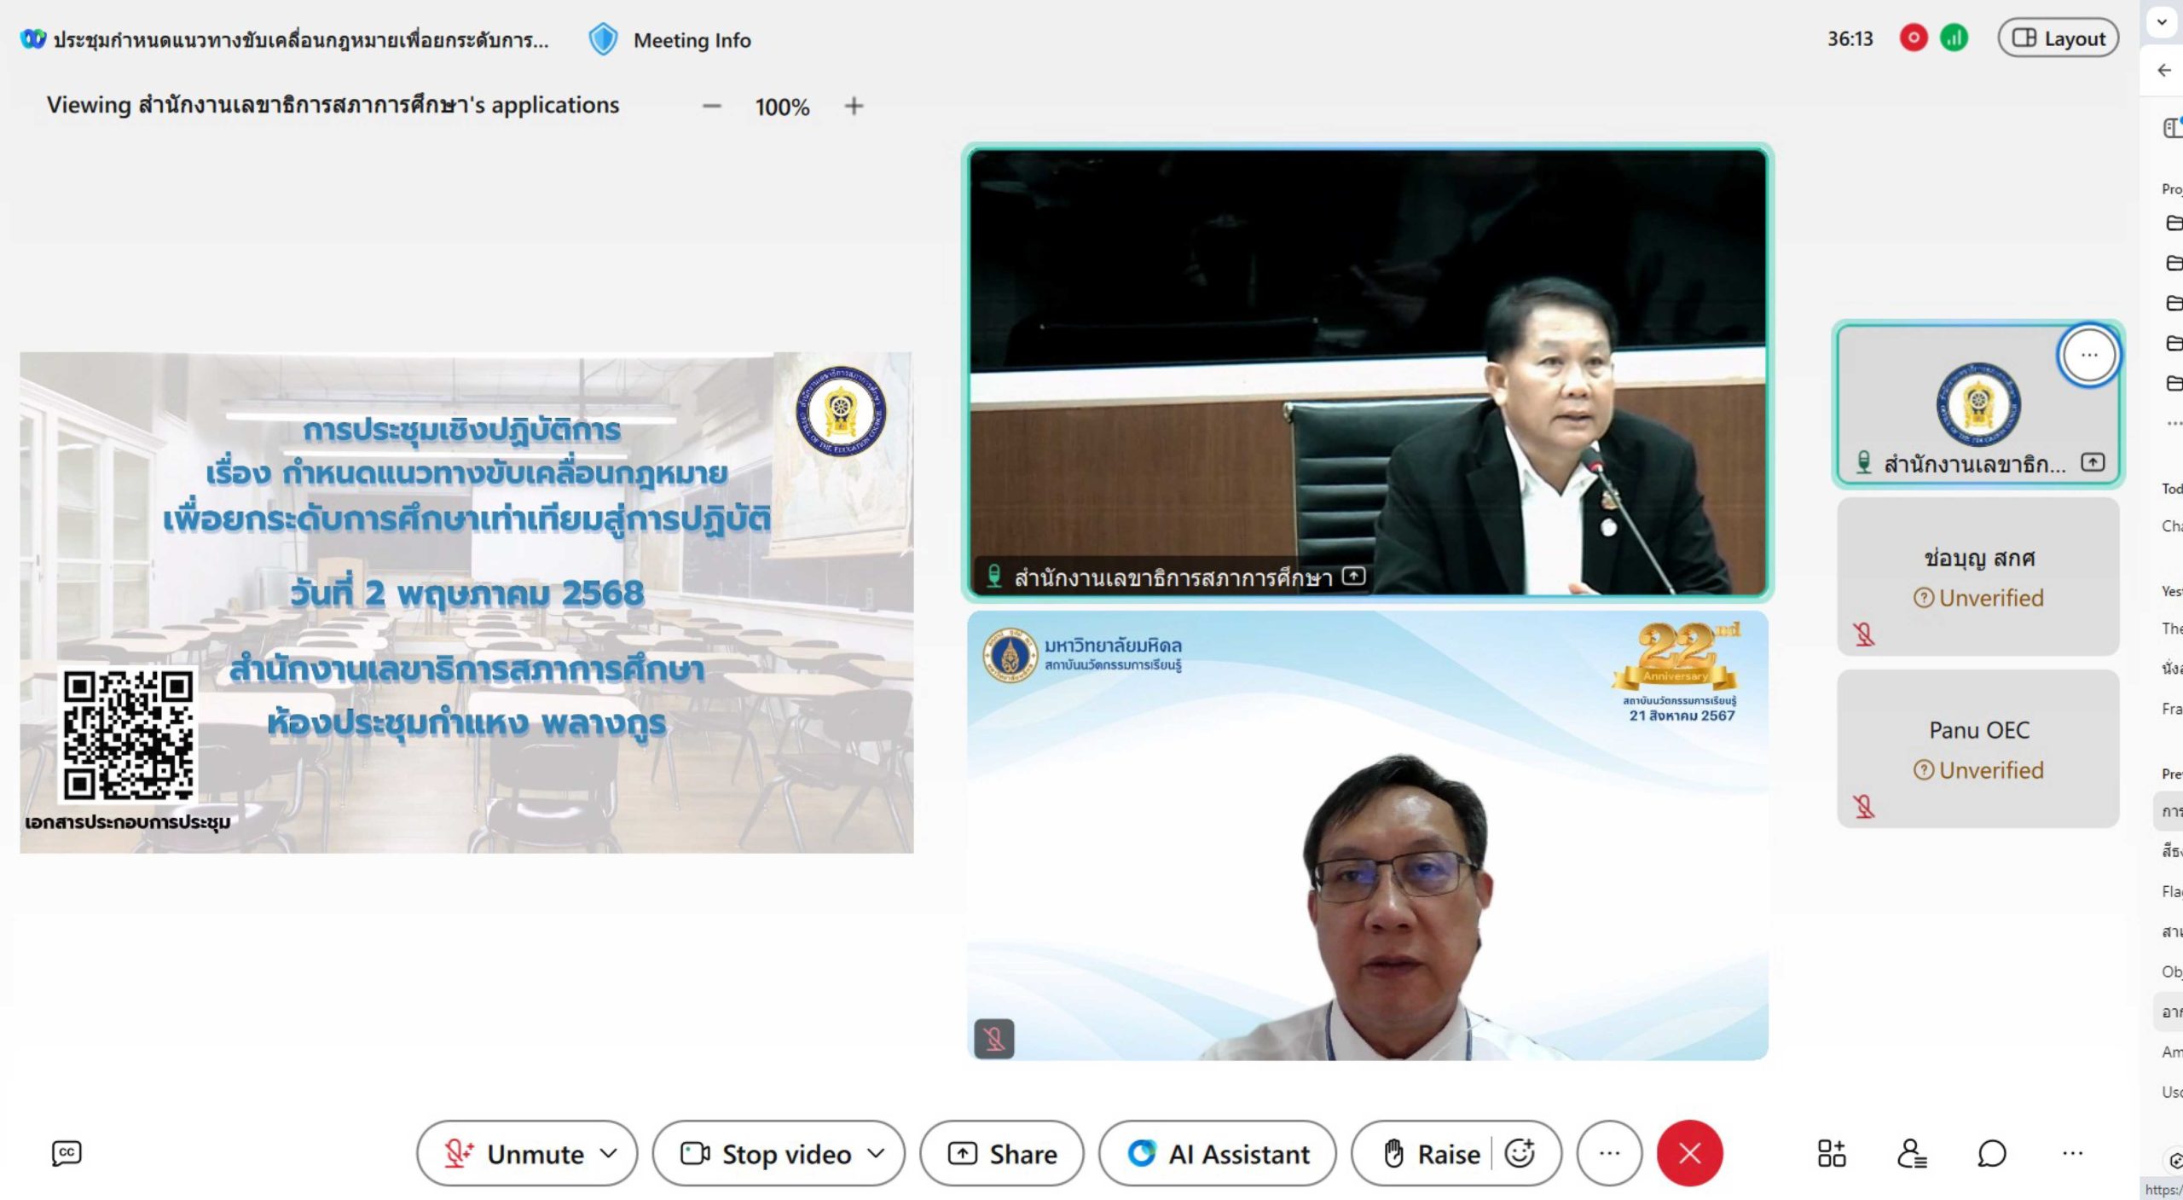The height and width of the screenshot is (1200, 2183).
Task: Click the Share button
Action: [x=1002, y=1153]
